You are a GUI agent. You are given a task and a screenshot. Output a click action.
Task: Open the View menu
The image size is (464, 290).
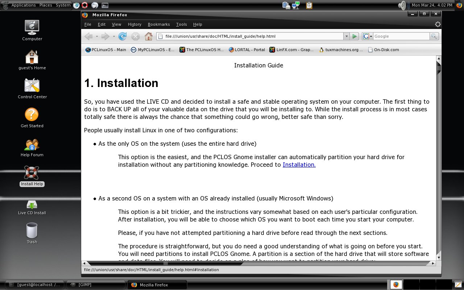pyautogui.click(x=116, y=24)
